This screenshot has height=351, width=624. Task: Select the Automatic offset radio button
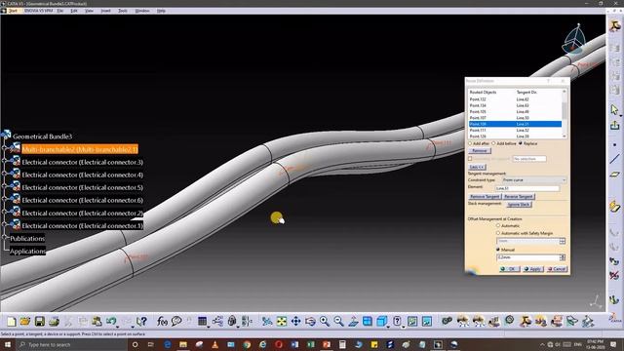pos(498,225)
